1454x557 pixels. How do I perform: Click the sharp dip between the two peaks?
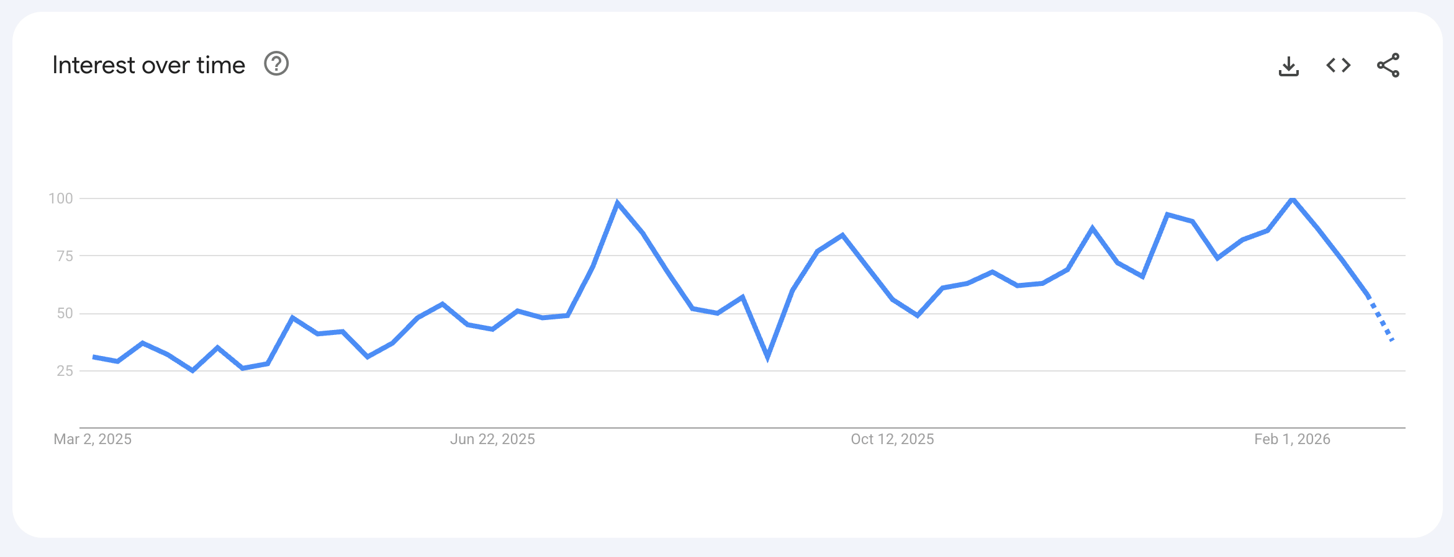(x=767, y=357)
